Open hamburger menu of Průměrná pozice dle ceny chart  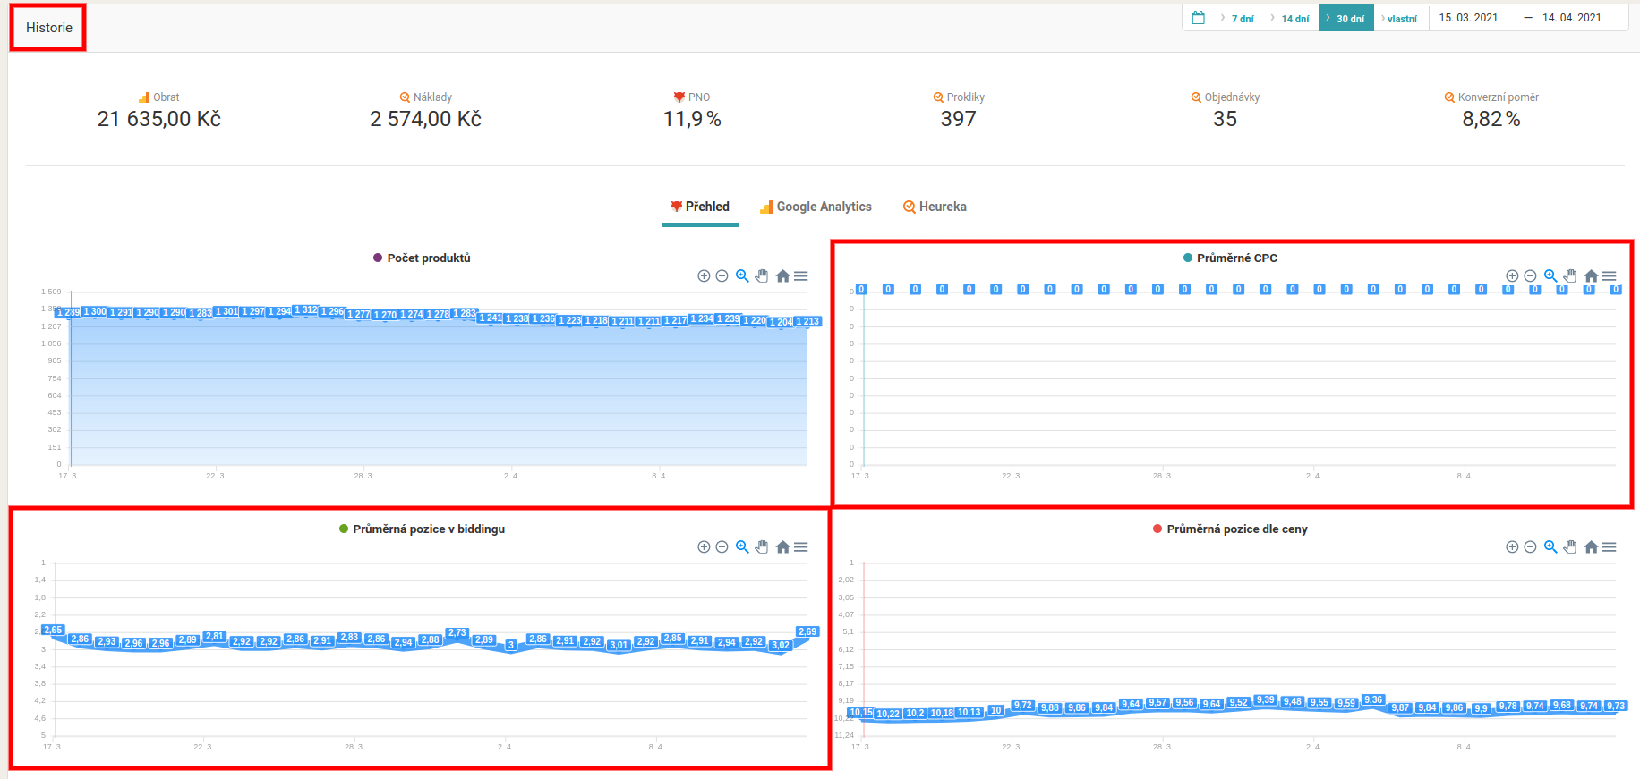pyautogui.click(x=1610, y=547)
